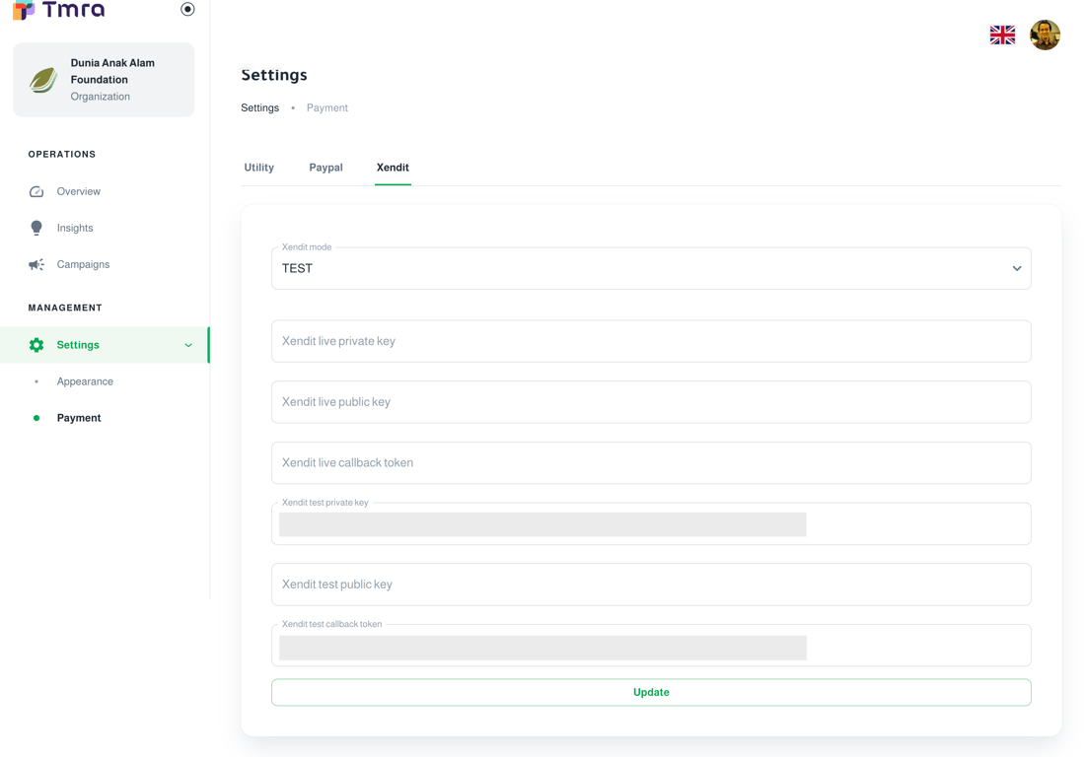Viewport: 1084px width, 757px height.
Task: Collapse the Settings submenu chevron
Action: pos(188,345)
